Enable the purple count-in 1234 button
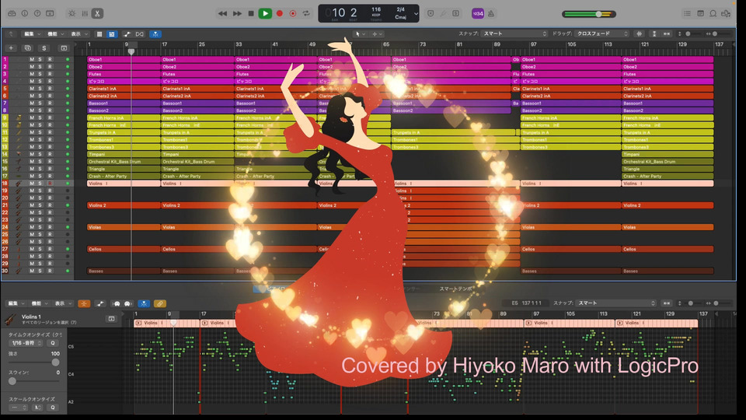746x420 pixels. click(x=478, y=13)
